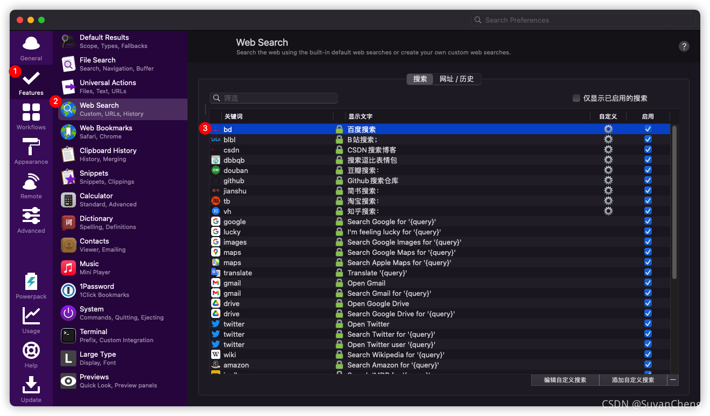710x416 pixels.
Task: Open the Appearance paint roller icon
Action: (31, 147)
